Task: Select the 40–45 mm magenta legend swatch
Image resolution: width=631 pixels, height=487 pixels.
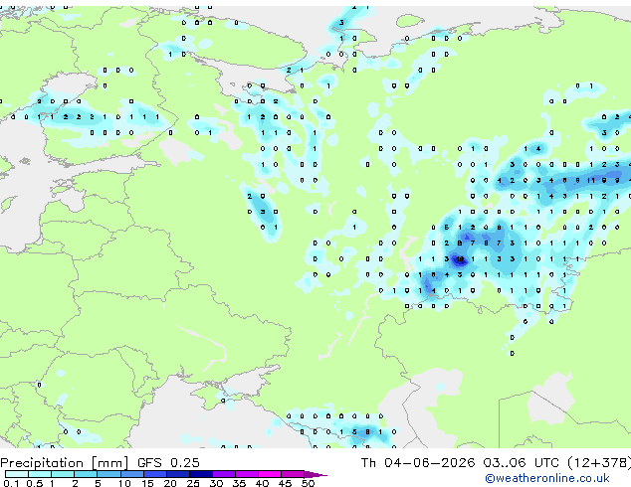Action: pos(270,474)
